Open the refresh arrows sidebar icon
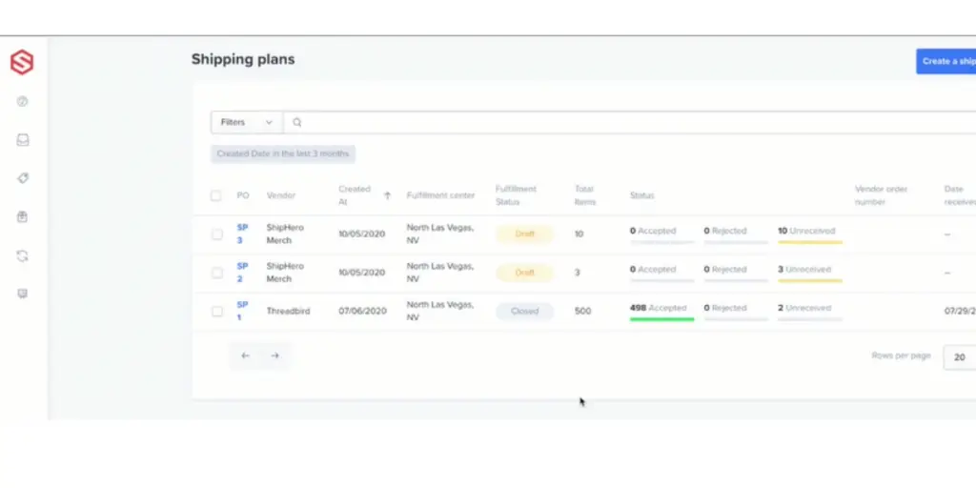Image resolution: width=976 pixels, height=488 pixels. [23, 255]
